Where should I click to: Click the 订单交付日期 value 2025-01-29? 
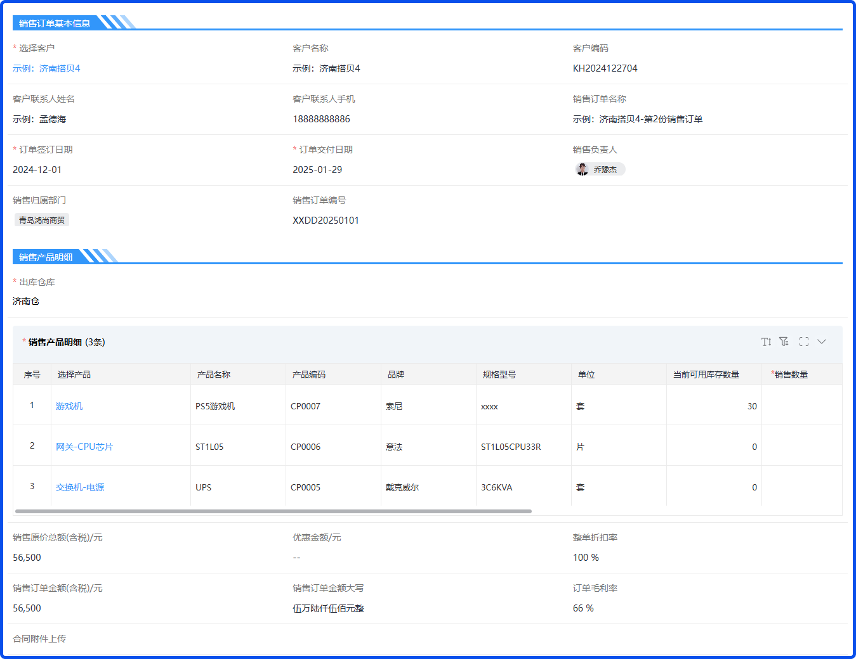[x=317, y=170]
